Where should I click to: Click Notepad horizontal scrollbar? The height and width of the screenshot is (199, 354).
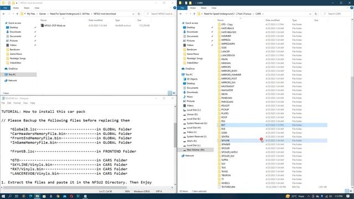65,187
